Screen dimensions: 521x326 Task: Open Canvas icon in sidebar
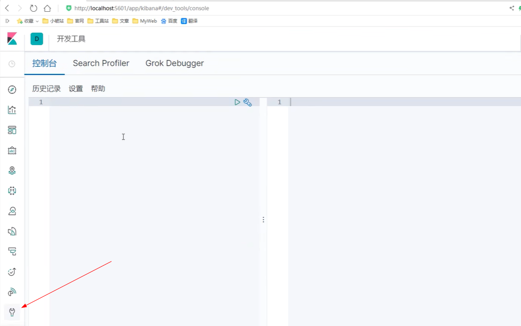tap(12, 151)
